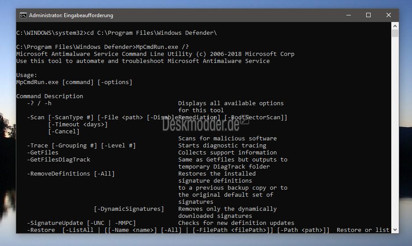Click 'Checks for new definition updates' text

point(236,223)
